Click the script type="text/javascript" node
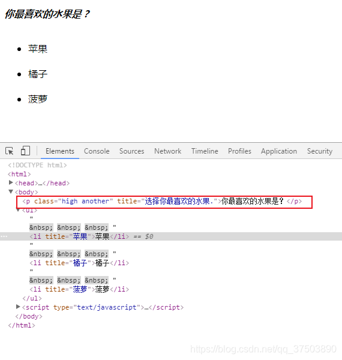The width and height of the screenshot is (342, 360). 103,307
